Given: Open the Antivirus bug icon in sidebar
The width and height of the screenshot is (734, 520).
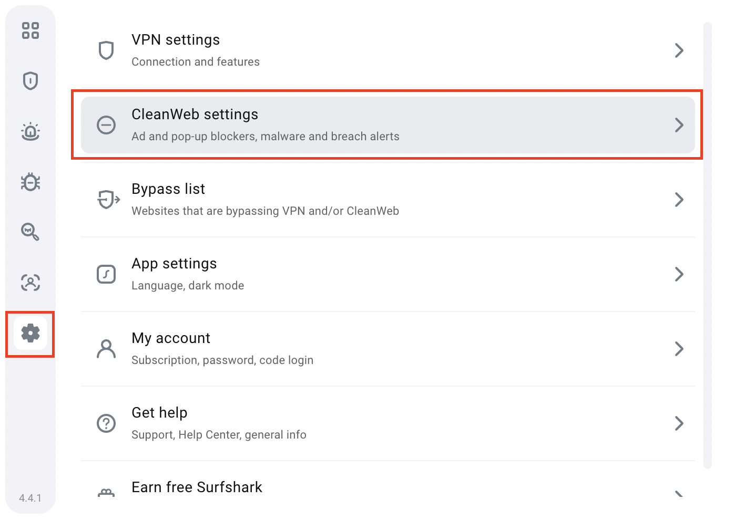Looking at the screenshot, I should click(30, 182).
